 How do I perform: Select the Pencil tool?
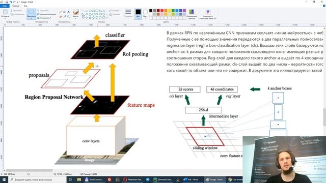click(x=61, y=12)
